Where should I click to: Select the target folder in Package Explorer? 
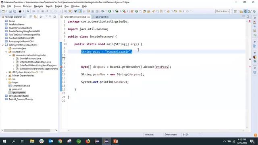tap(15, 82)
